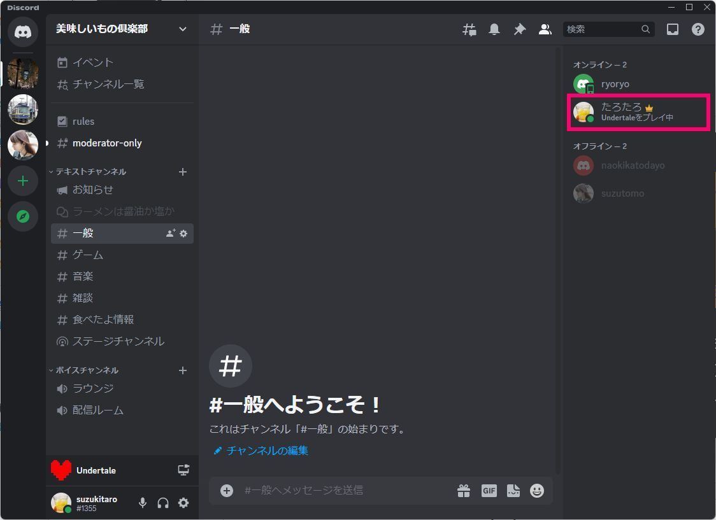
Task: Click the Undertale activity name
Action: pos(96,470)
